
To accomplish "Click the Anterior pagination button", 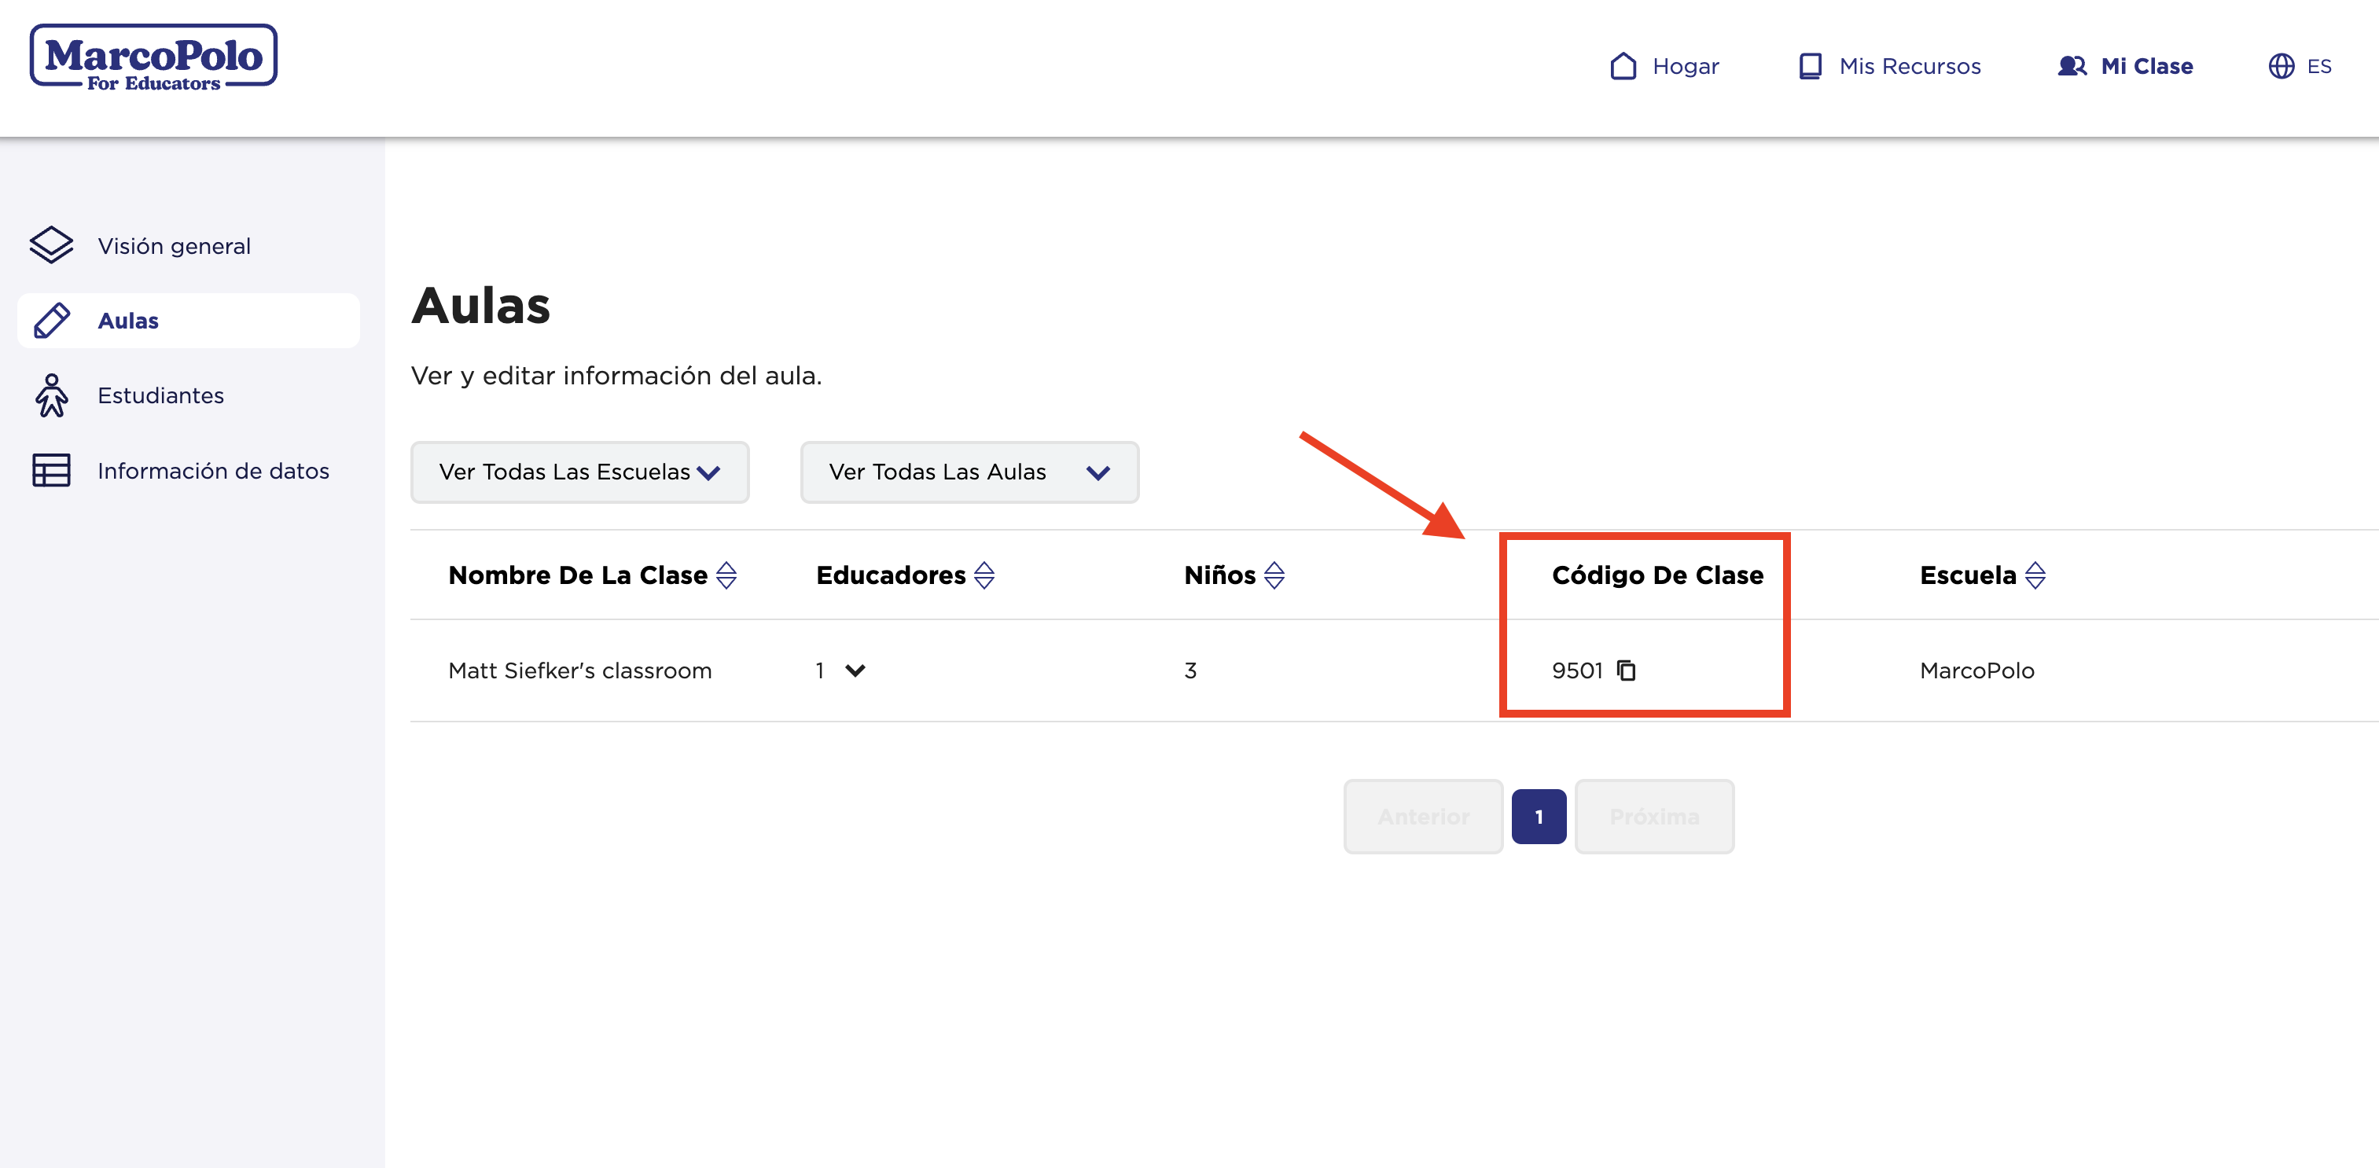I will [x=1423, y=816].
